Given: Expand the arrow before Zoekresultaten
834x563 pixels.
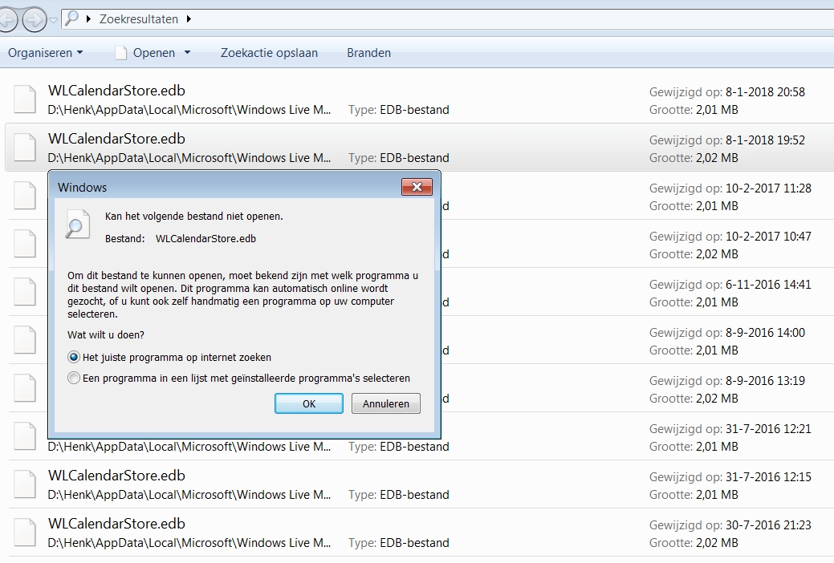Looking at the screenshot, I should click(x=88, y=19).
